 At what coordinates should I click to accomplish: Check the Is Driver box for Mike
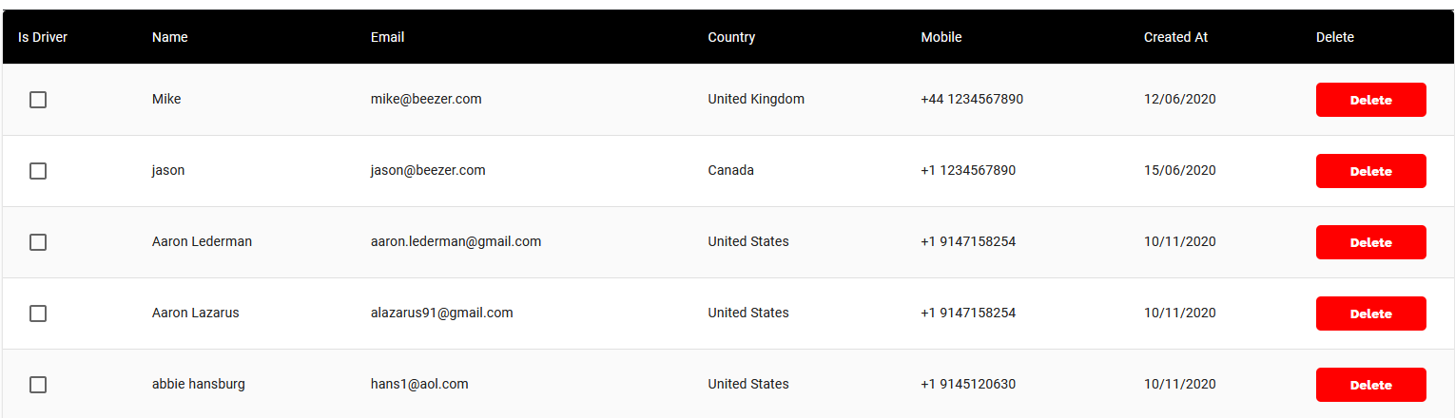38,100
